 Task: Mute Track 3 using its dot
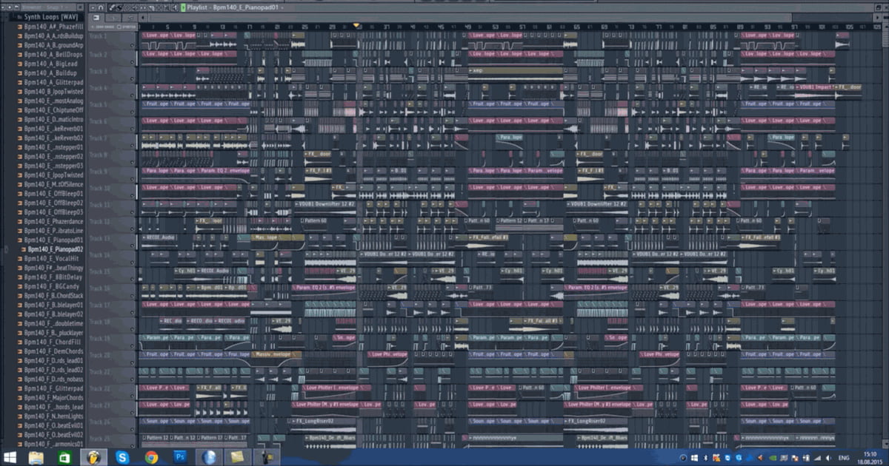click(x=133, y=78)
